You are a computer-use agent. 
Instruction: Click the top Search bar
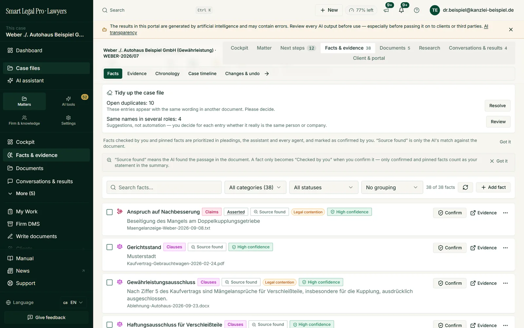pos(157,10)
